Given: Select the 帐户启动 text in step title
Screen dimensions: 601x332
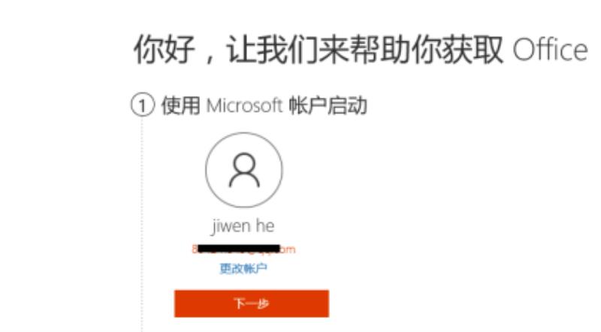Looking at the screenshot, I should coord(328,105).
